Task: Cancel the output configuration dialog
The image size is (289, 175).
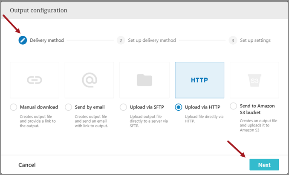Action: (x=27, y=165)
